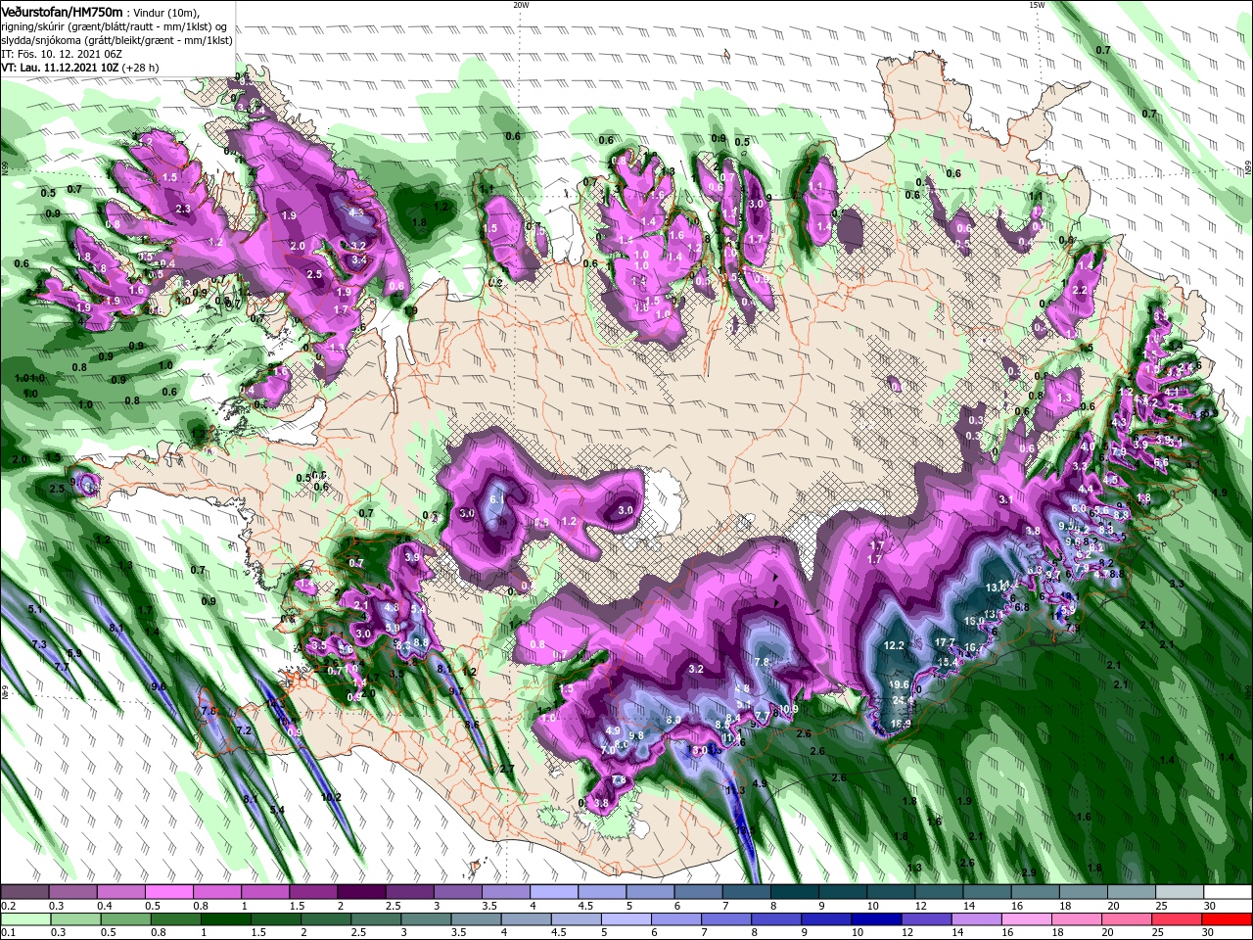1253x940 pixels.
Task: Click the 0.1 label on rain scale
Action: pyautogui.click(x=8, y=932)
